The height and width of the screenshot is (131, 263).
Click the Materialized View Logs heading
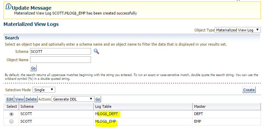tap(31, 24)
